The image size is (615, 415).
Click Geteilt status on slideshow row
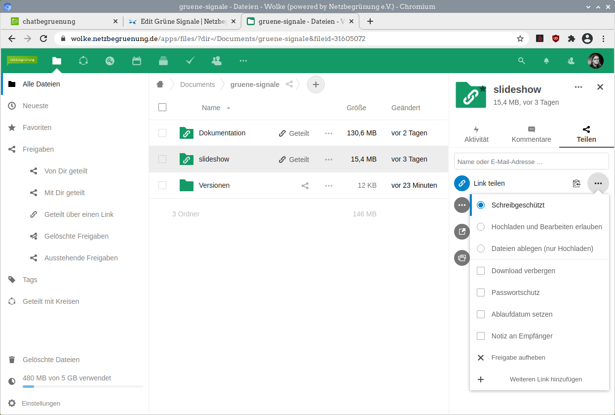tap(294, 160)
